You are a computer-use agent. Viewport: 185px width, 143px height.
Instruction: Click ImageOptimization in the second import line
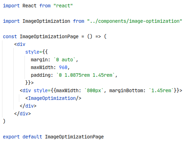[46, 21]
